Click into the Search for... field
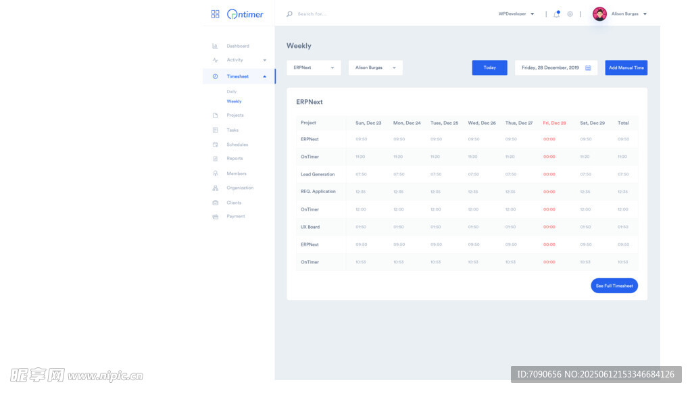 [324, 14]
